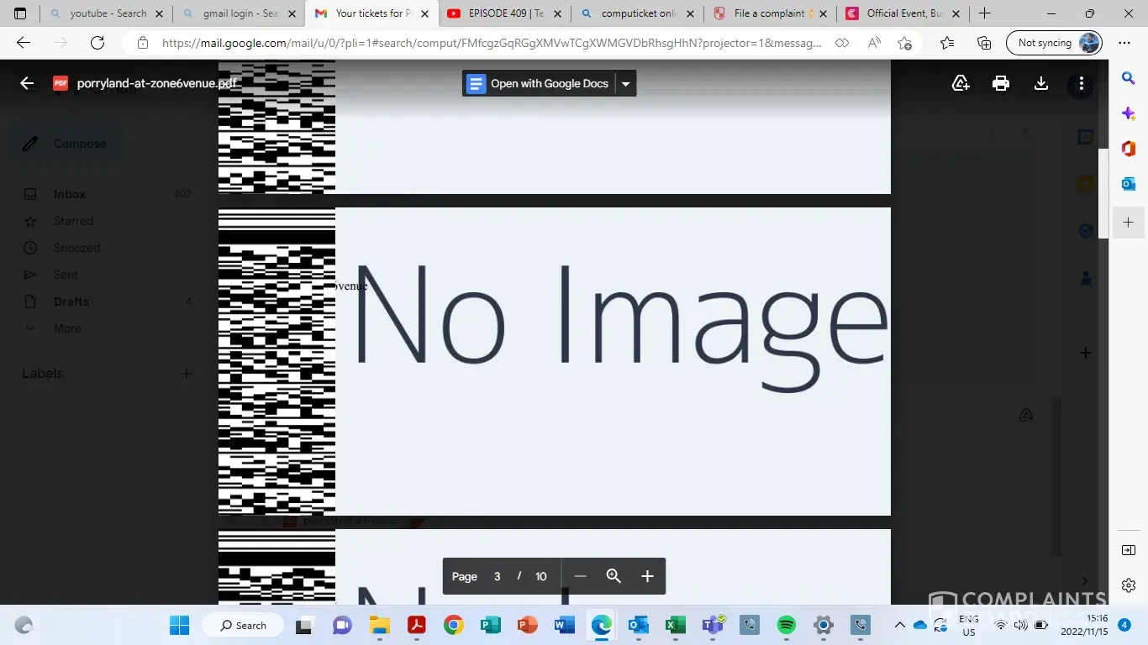Image resolution: width=1148 pixels, height=645 pixels.
Task: Click the page vertical scrollbar
Action: tap(1103, 193)
